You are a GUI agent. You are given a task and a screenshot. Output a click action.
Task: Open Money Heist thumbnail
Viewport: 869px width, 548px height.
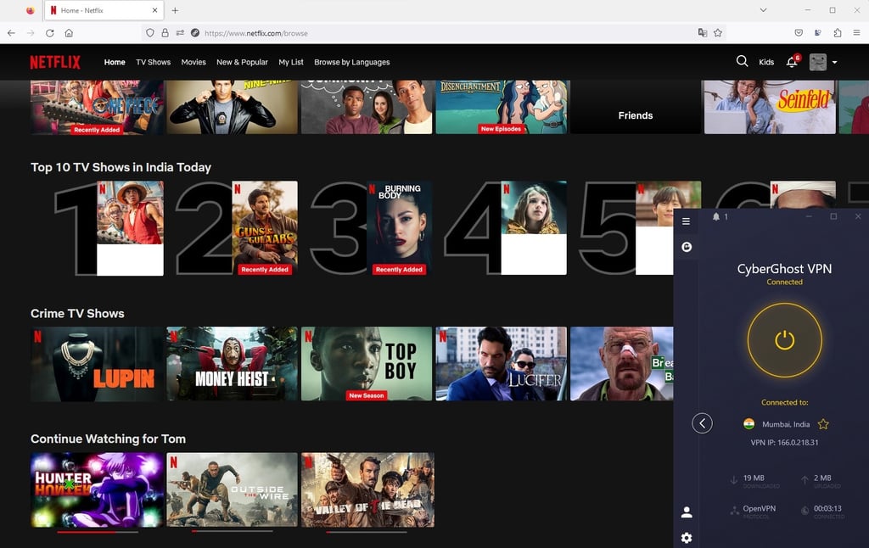click(233, 363)
